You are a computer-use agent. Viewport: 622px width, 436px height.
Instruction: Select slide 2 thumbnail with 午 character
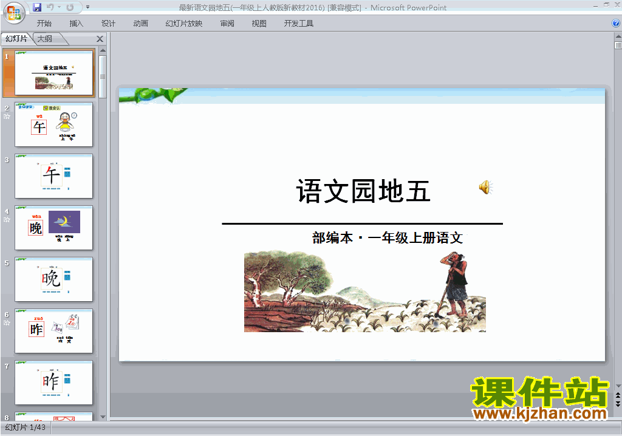[x=53, y=124]
